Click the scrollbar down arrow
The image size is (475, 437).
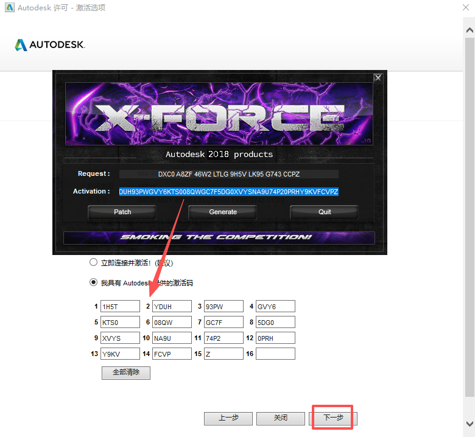[x=470, y=424]
